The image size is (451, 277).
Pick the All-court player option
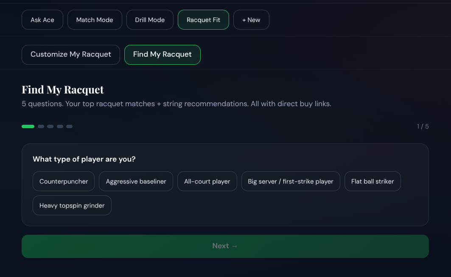(x=207, y=181)
